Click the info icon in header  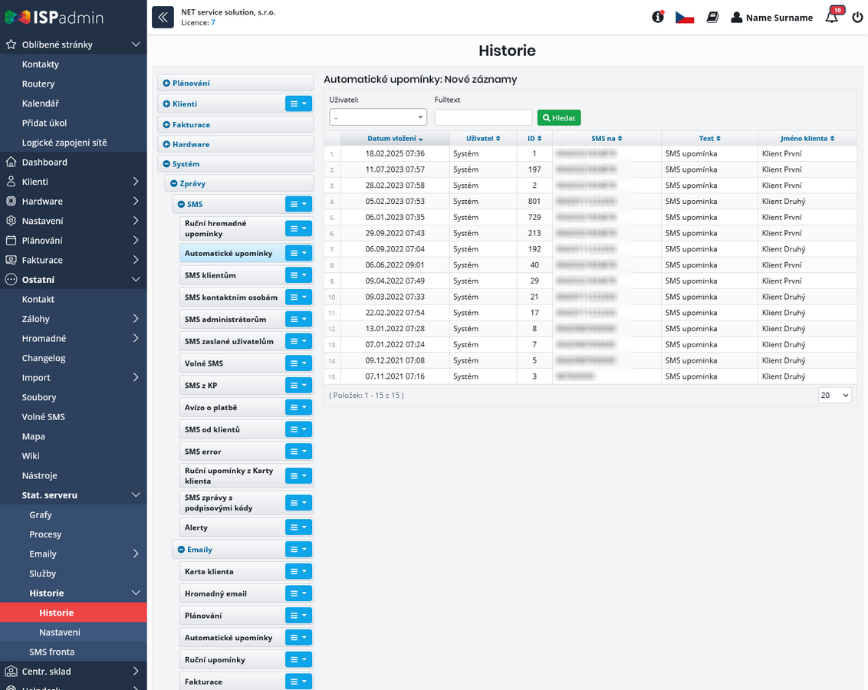[658, 17]
